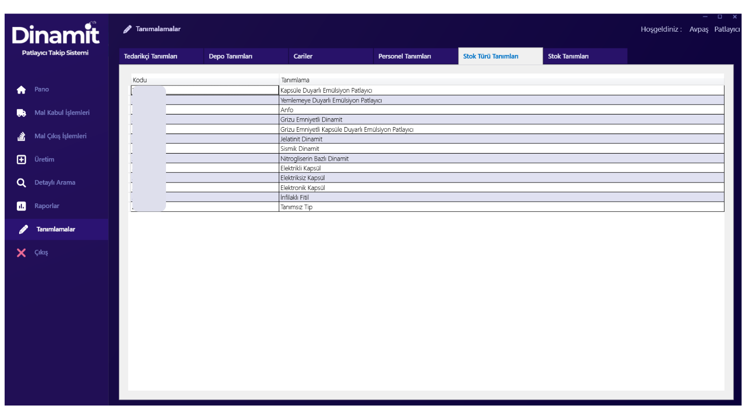
Task: Select the Tanımsız Tip row
Action: tap(428, 207)
